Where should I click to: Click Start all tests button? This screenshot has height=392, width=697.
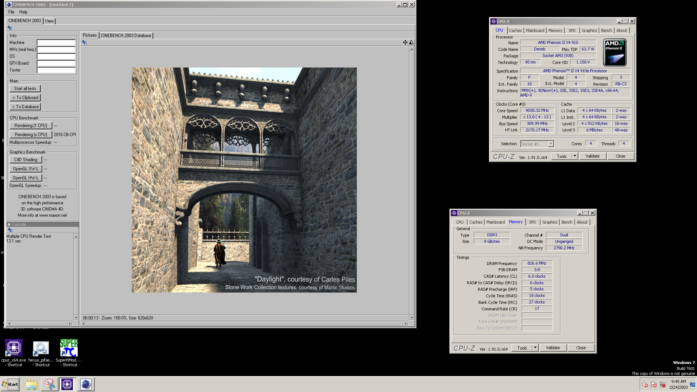click(25, 89)
